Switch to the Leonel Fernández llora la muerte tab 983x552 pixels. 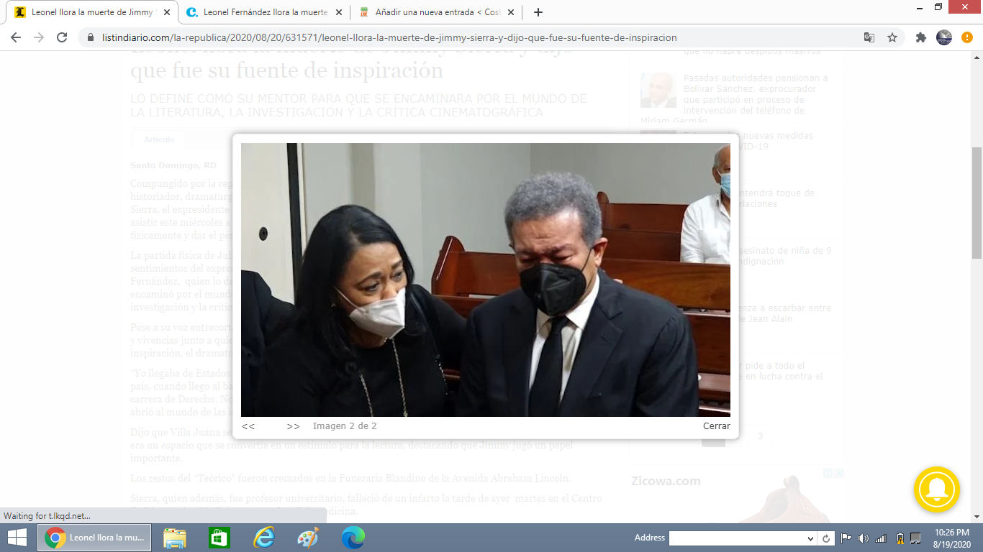tap(258, 12)
